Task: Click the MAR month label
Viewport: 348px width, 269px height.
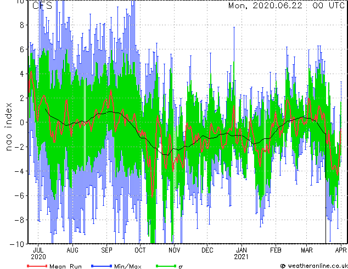Action: 307,250
